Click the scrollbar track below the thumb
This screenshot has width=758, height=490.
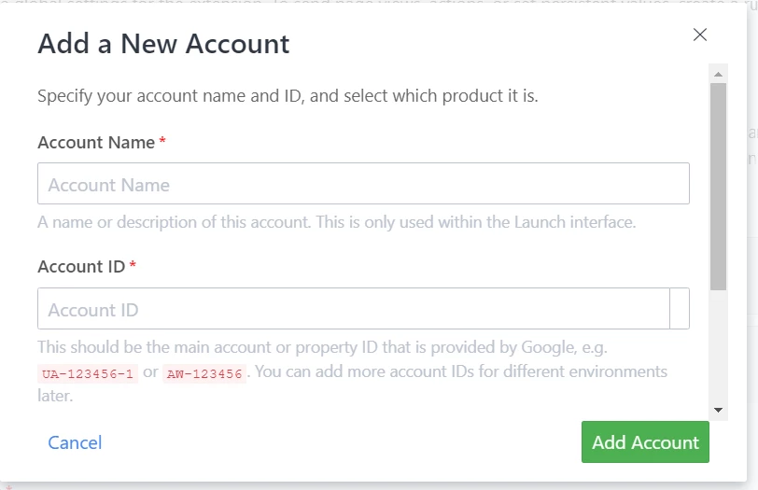[718, 345]
